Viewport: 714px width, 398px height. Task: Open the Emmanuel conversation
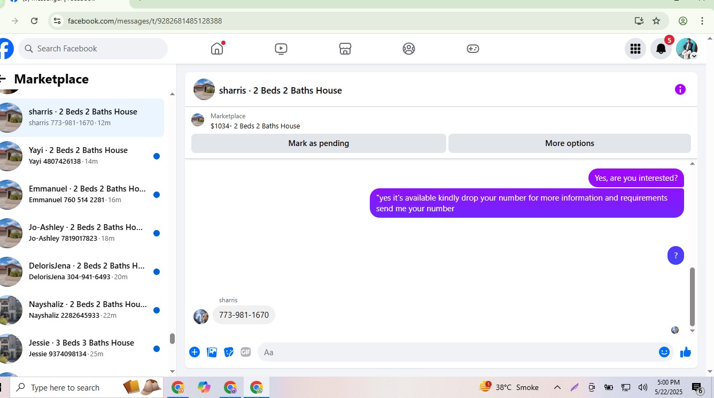[82, 195]
